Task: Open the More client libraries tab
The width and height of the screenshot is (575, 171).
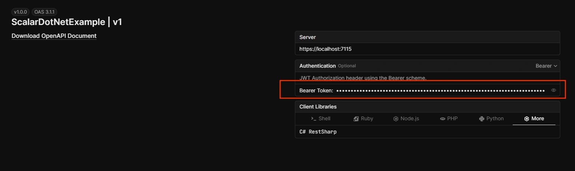Action: pyautogui.click(x=534, y=118)
